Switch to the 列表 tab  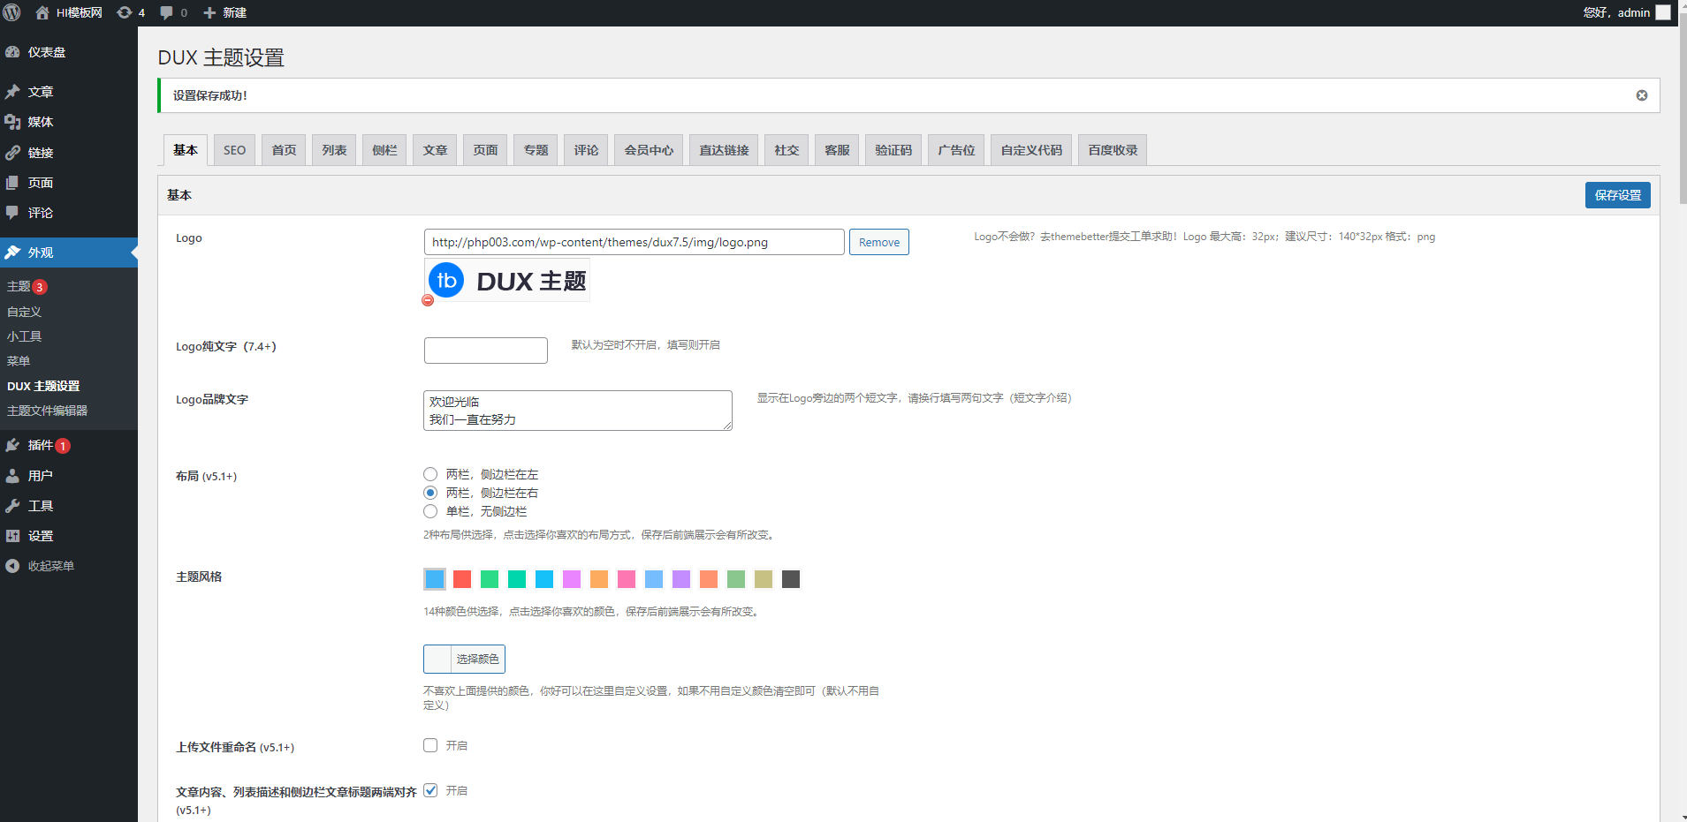(x=334, y=150)
